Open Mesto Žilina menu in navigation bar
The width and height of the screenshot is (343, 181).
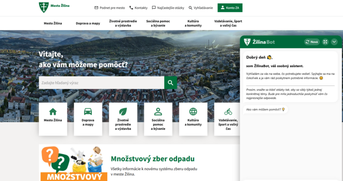[53, 23]
